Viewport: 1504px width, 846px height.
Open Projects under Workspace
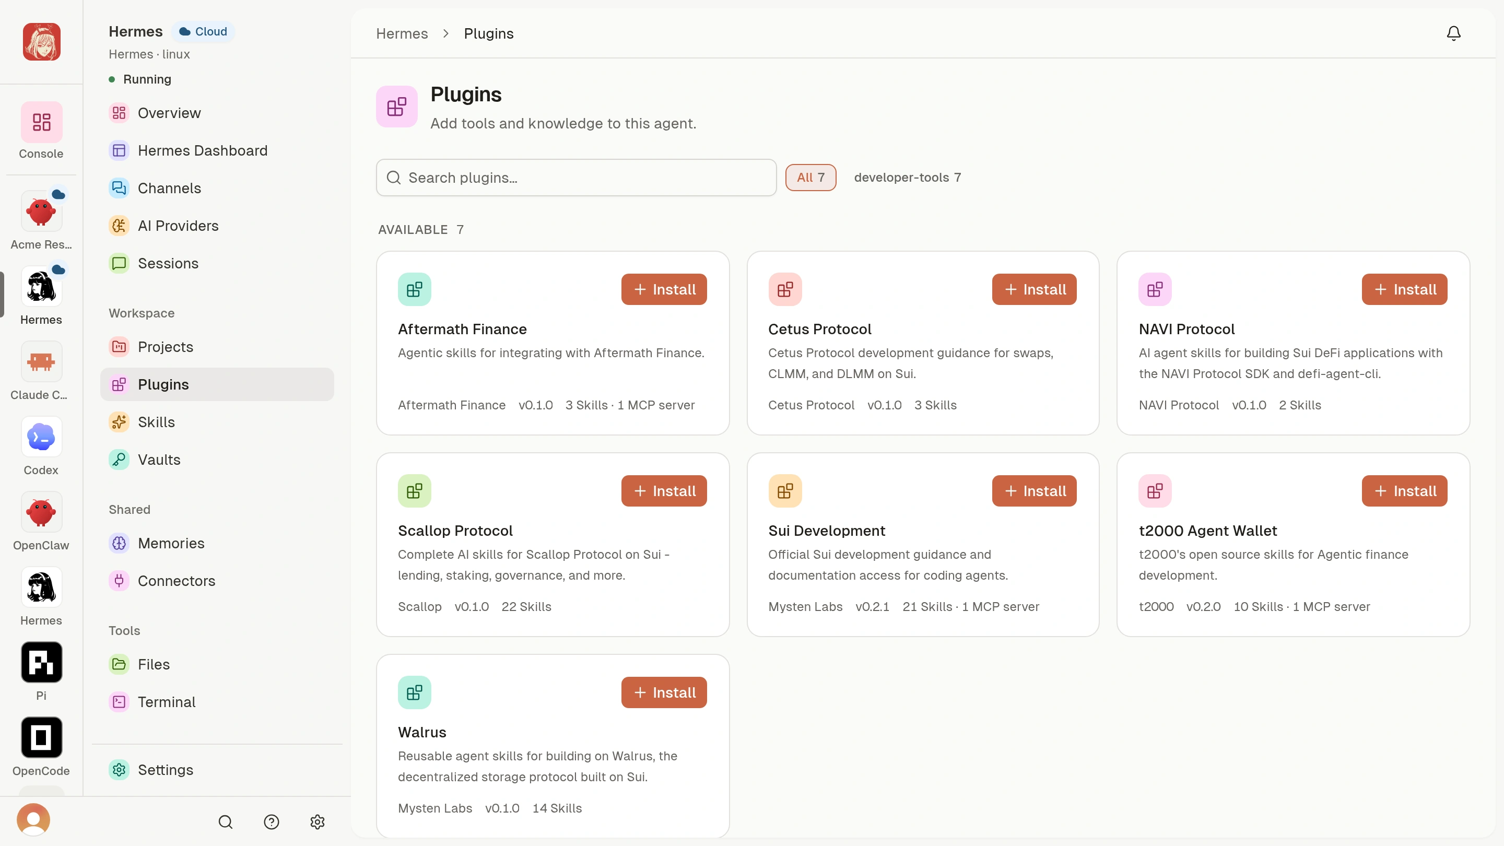click(x=217, y=347)
